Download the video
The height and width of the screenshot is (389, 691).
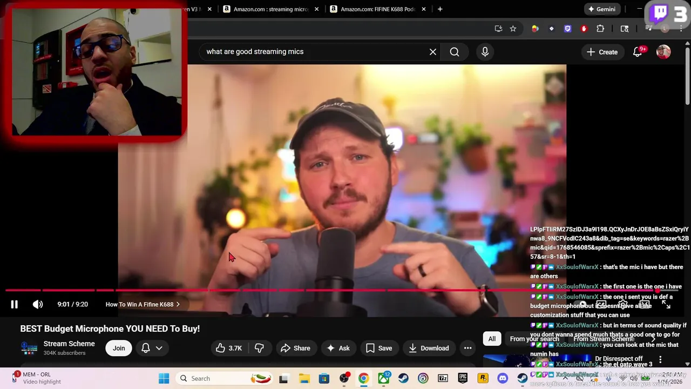(x=429, y=348)
